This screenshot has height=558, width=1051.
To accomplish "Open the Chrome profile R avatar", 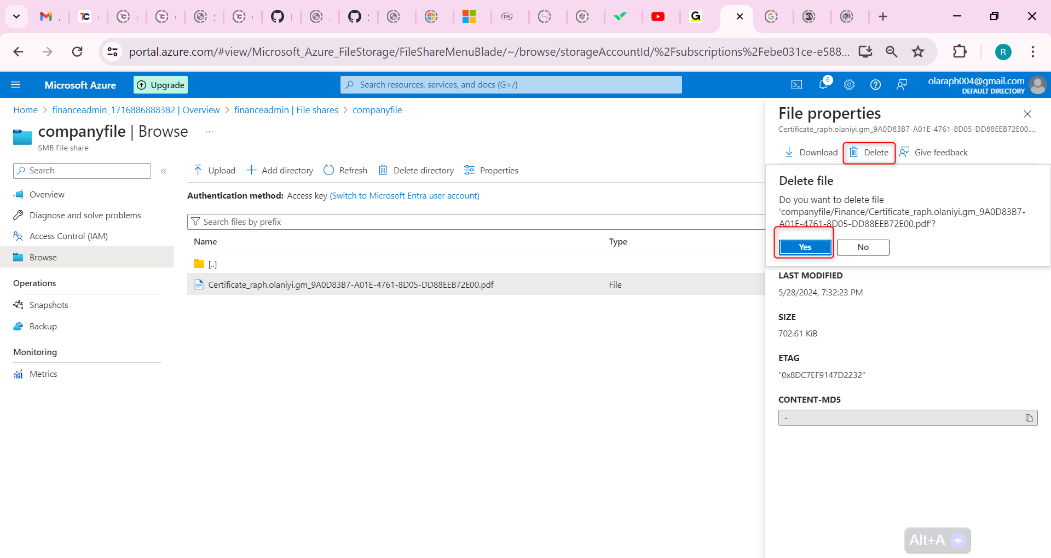I will point(1003,52).
